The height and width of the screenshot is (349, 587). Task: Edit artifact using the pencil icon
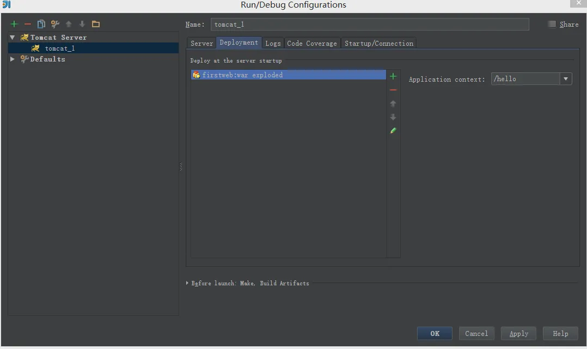[x=393, y=131]
